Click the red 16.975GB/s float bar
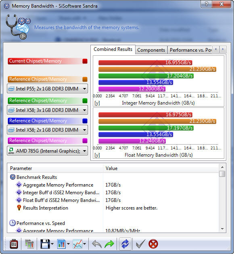 145,115
